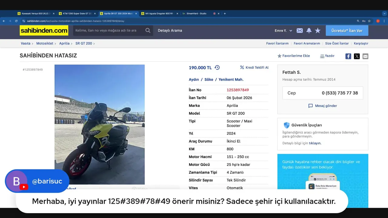Viewport: 388px width, 218px height.
Task: Click the Aprilia breadcrumb
Action: [64, 43]
